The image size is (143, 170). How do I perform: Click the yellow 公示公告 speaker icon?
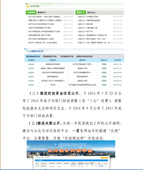point(28,6)
